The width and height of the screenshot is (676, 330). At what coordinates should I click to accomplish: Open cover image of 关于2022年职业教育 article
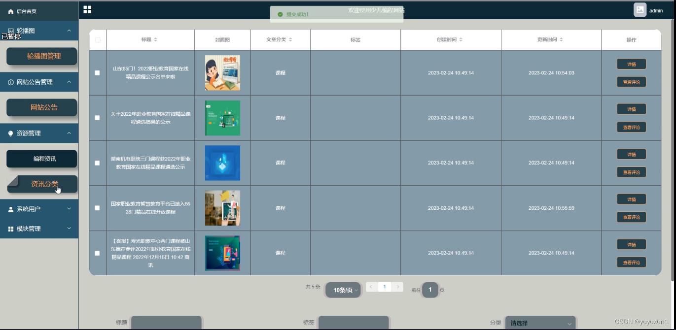pyautogui.click(x=222, y=118)
